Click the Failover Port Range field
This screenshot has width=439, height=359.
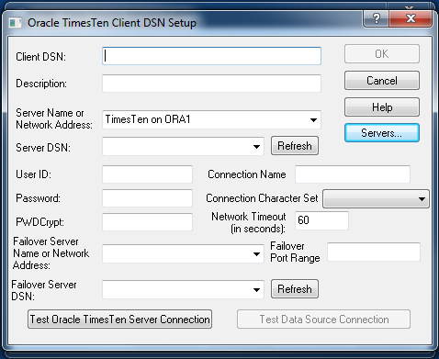click(374, 252)
